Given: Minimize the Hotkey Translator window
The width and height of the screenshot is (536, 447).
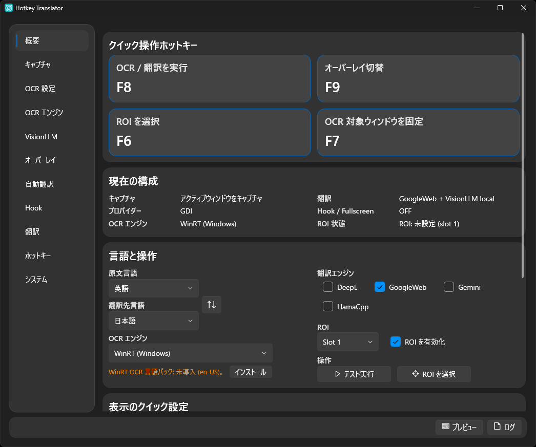Looking at the screenshot, I should pyautogui.click(x=477, y=8).
